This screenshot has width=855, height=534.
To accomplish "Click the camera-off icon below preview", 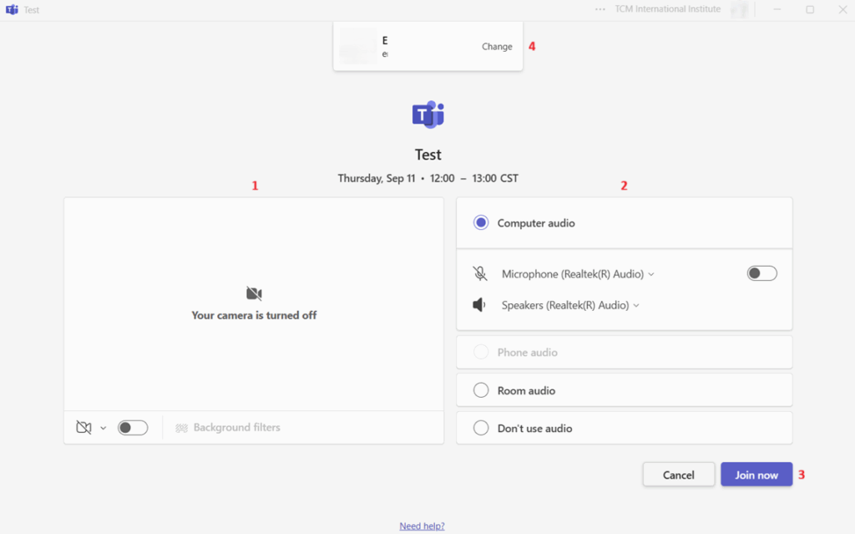I will (x=83, y=428).
